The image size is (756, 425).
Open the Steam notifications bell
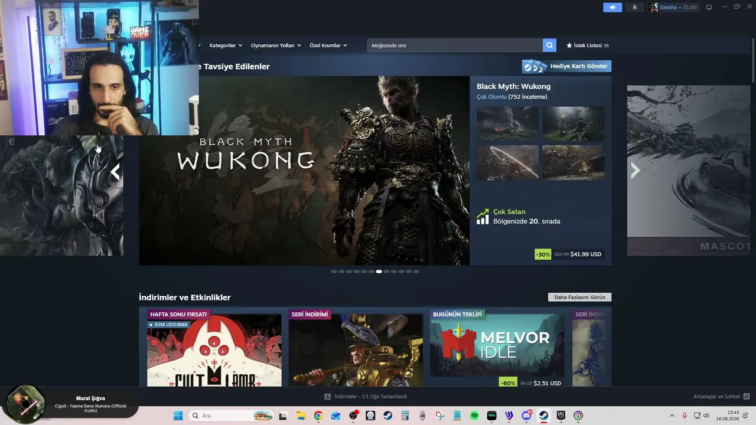click(x=635, y=7)
